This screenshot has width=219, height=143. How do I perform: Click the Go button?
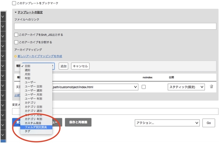click(209, 123)
